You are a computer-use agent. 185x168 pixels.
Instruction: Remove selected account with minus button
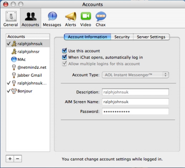coord(18,159)
